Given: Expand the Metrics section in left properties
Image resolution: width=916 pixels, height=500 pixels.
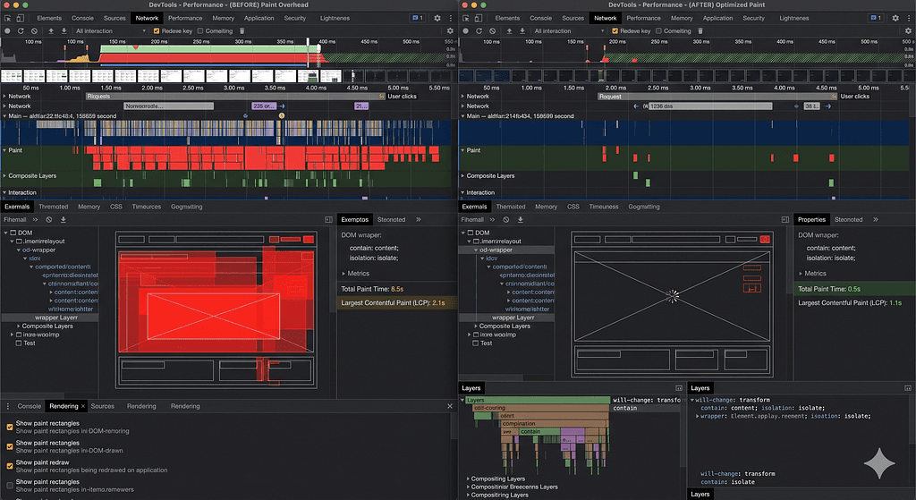Looking at the screenshot, I should (x=355, y=274).
